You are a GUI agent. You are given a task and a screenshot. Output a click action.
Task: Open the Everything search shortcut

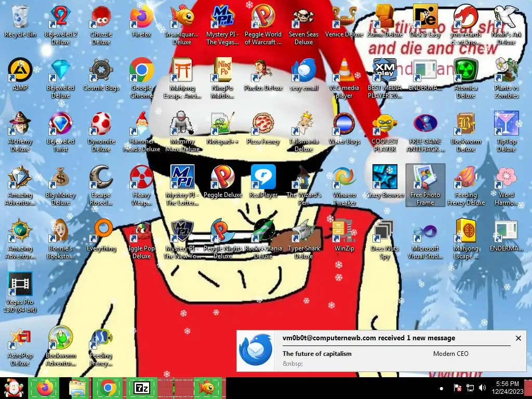pyautogui.click(x=101, y=235)
